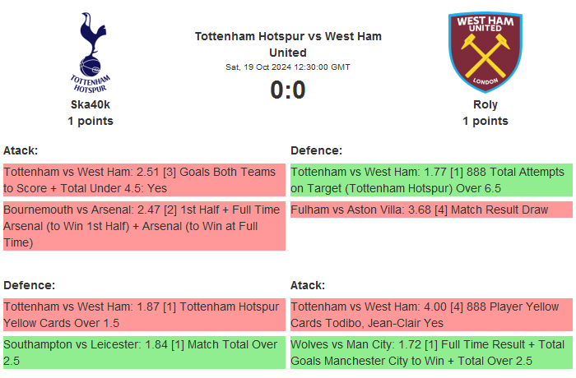Viewport: 576px width, 378px height.
Task: Select the Bournemouth vs Arsenal bet row
Action: [144, 226]
